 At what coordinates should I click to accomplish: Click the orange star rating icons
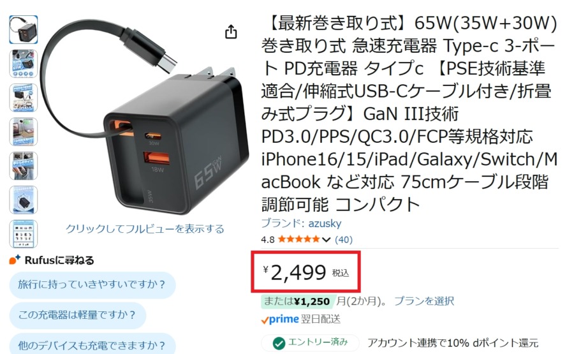point(298,239)
